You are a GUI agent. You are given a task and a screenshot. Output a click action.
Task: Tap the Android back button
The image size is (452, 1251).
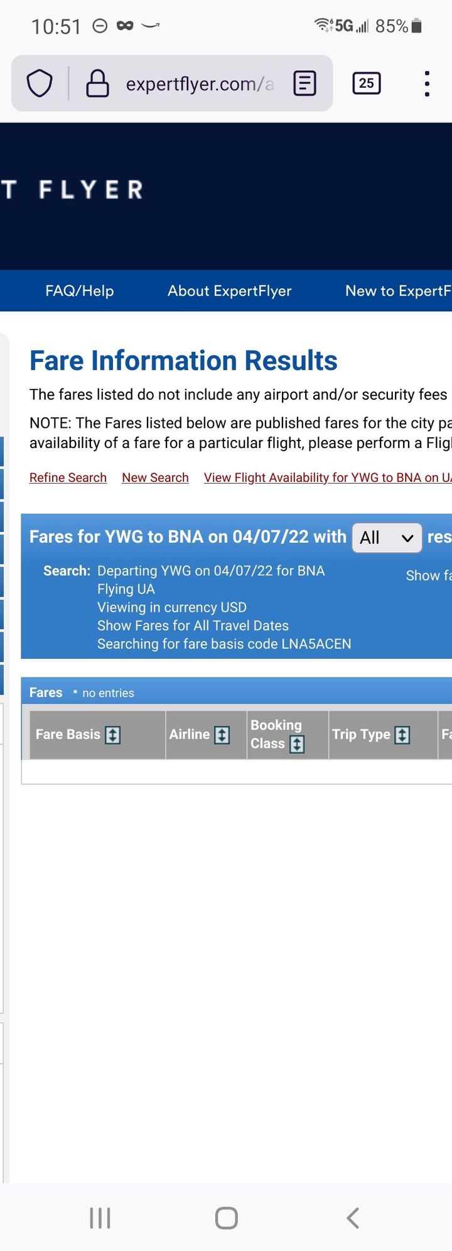point(353,1218)
